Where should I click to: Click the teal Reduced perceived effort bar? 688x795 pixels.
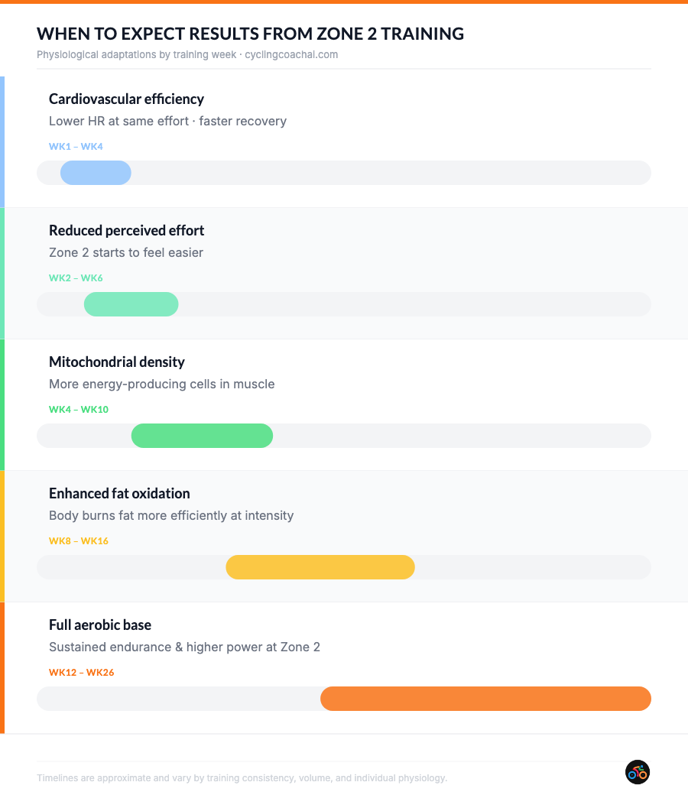coord(131,304)
